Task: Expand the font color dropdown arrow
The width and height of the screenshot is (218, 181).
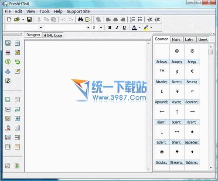Action: pyautogui.click(x=140, y=27)
